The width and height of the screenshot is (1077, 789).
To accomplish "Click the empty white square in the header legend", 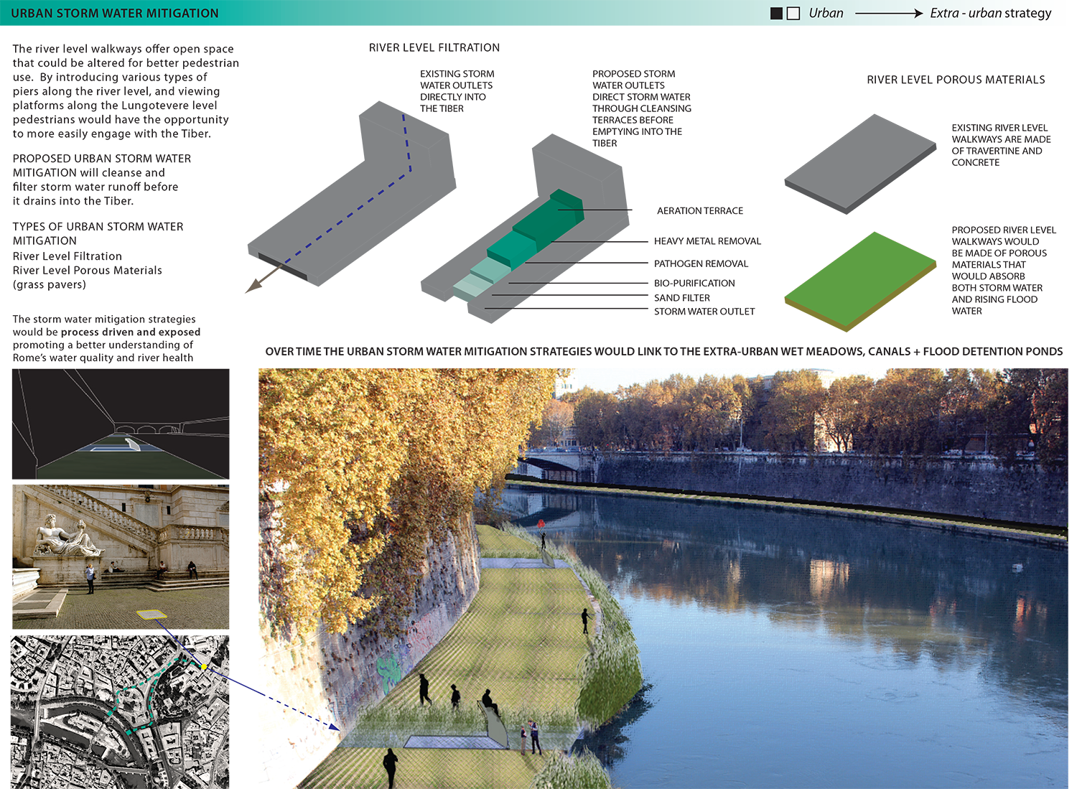I will click(x=793, y=14).
